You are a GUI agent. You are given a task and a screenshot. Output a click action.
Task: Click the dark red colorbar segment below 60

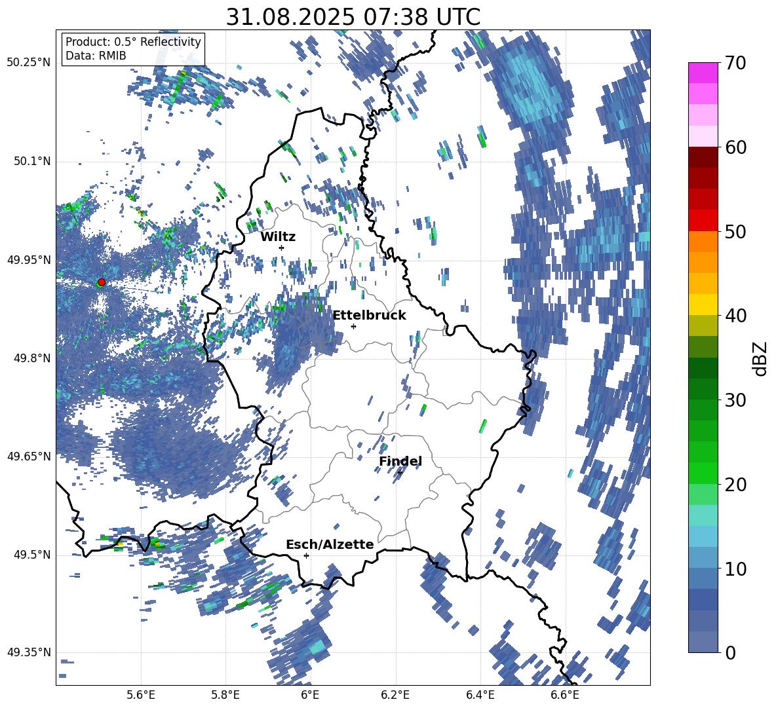[x=703, y=157]
